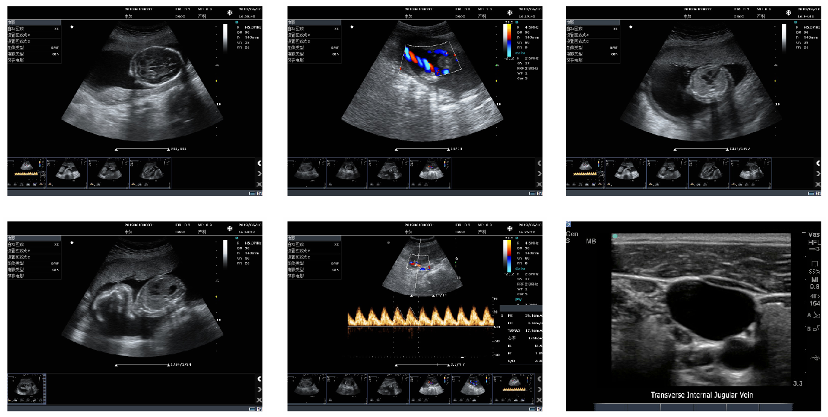Click the left chevron beside the fetal head scan thumbnails

(x=259, y=163)
